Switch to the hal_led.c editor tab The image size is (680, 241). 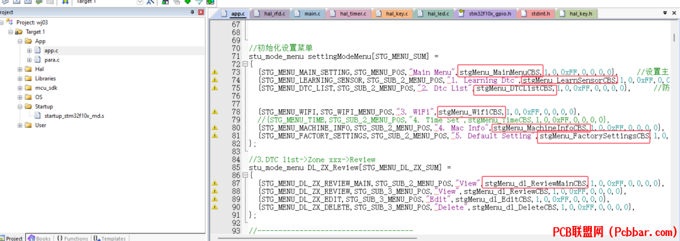tap(433, 14)
